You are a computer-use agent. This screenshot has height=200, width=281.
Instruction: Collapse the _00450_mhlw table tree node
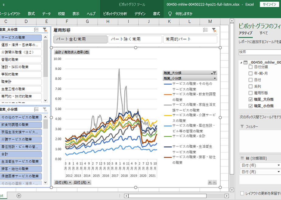pyautogui.click(x=241, y=62)
